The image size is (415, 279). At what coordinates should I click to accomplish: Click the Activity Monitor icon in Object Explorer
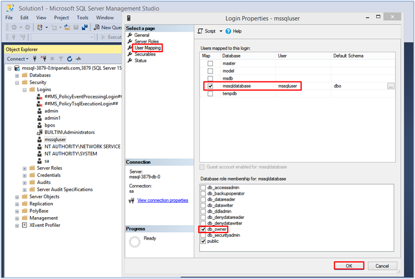(x=77, y=58)
